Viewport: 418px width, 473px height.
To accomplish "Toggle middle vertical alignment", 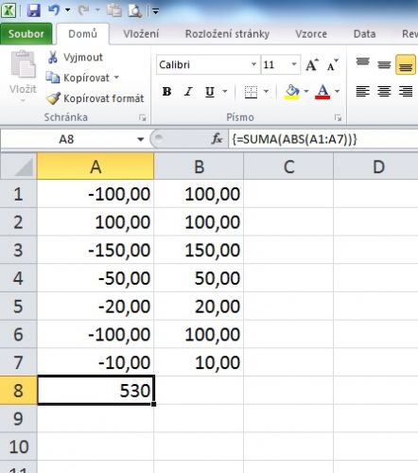I will [384, 64].
